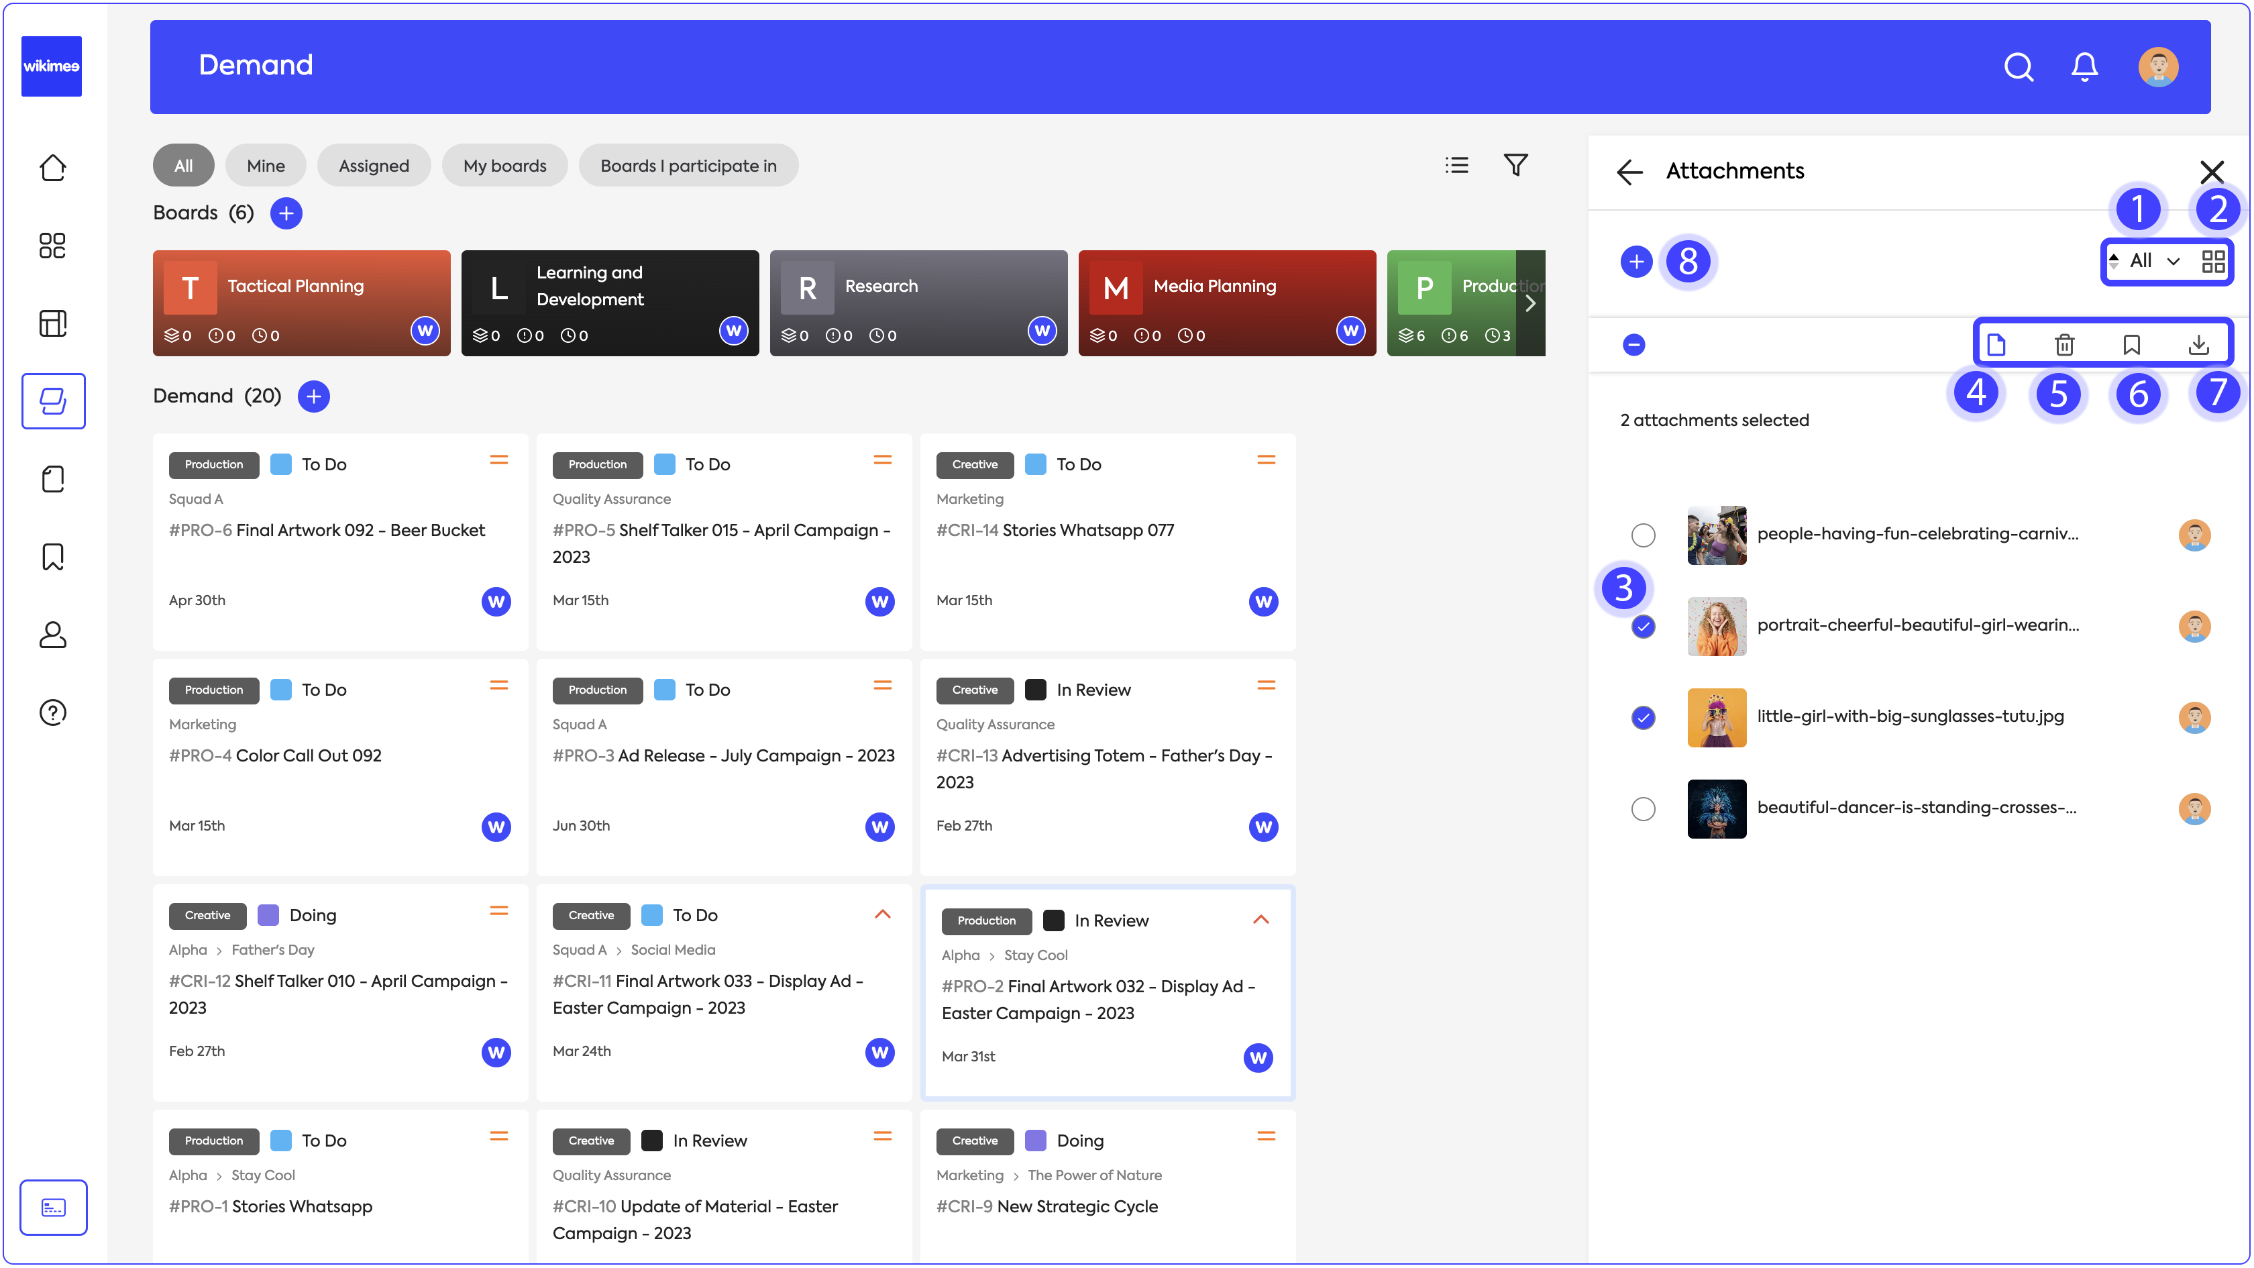Select the Mine filter tab
The width and height of the screenshot is (2254, 1268).
(265, 166)
